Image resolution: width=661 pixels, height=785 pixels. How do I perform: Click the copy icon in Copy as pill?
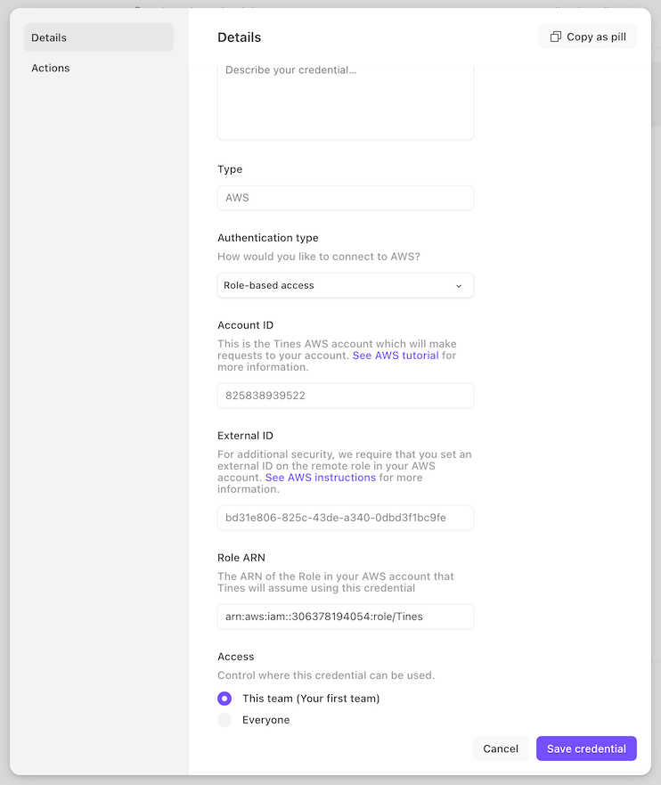(555, 37)
